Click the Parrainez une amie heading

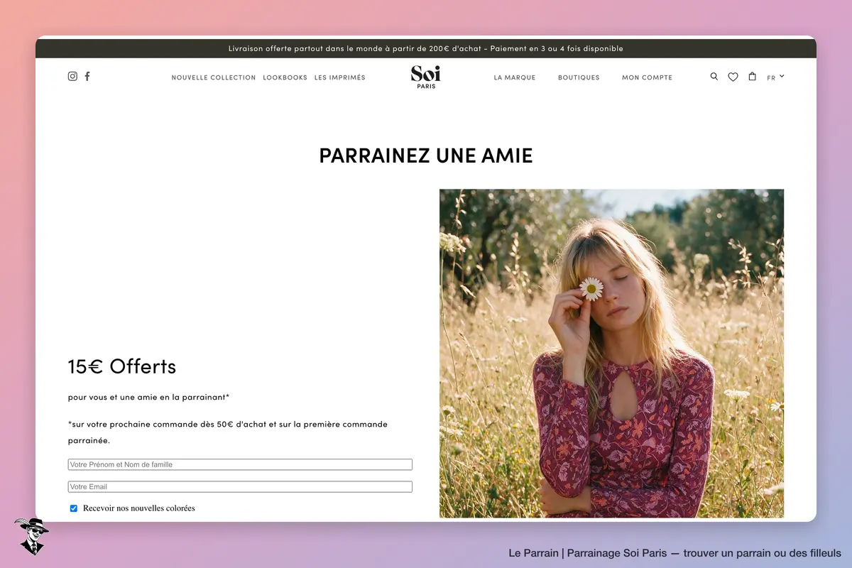coord(426,155)
